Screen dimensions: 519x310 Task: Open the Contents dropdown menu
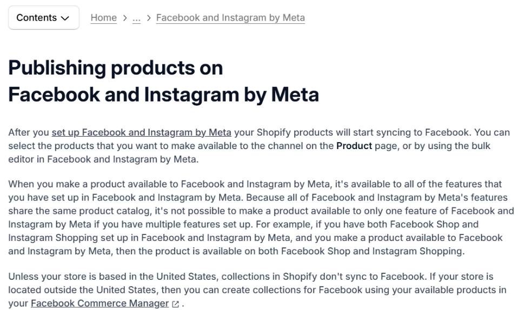click(44, 17)
